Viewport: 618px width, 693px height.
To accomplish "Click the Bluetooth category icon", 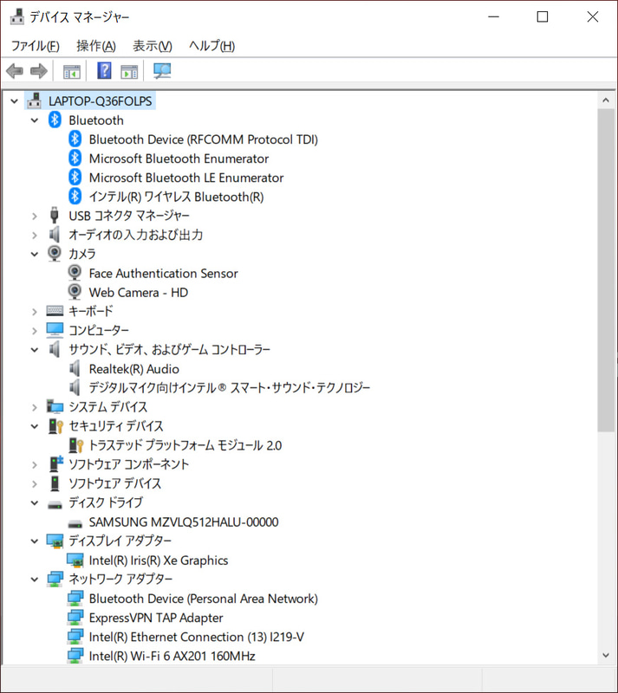I will click(55, 120).
